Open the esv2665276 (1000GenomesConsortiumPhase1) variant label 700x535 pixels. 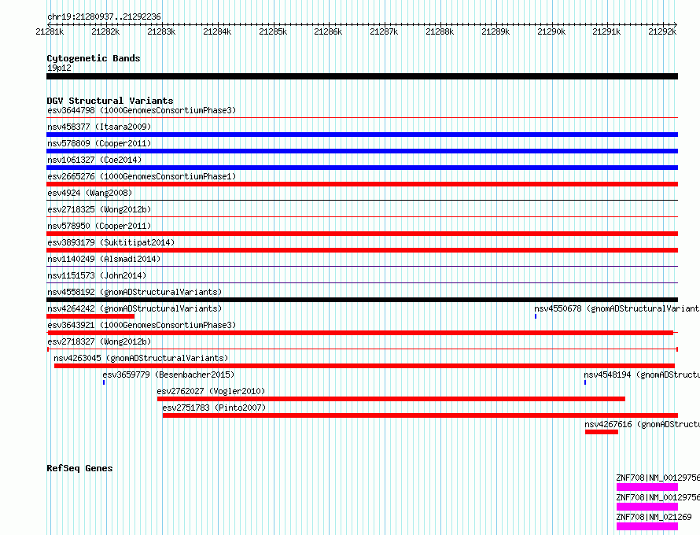point(142,176)
